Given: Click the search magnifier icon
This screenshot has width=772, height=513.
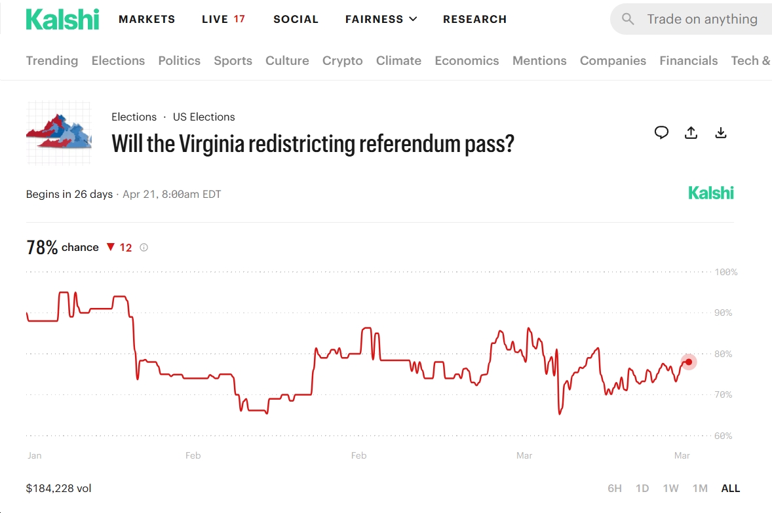Looking at the screenshot, I should 628,19.
